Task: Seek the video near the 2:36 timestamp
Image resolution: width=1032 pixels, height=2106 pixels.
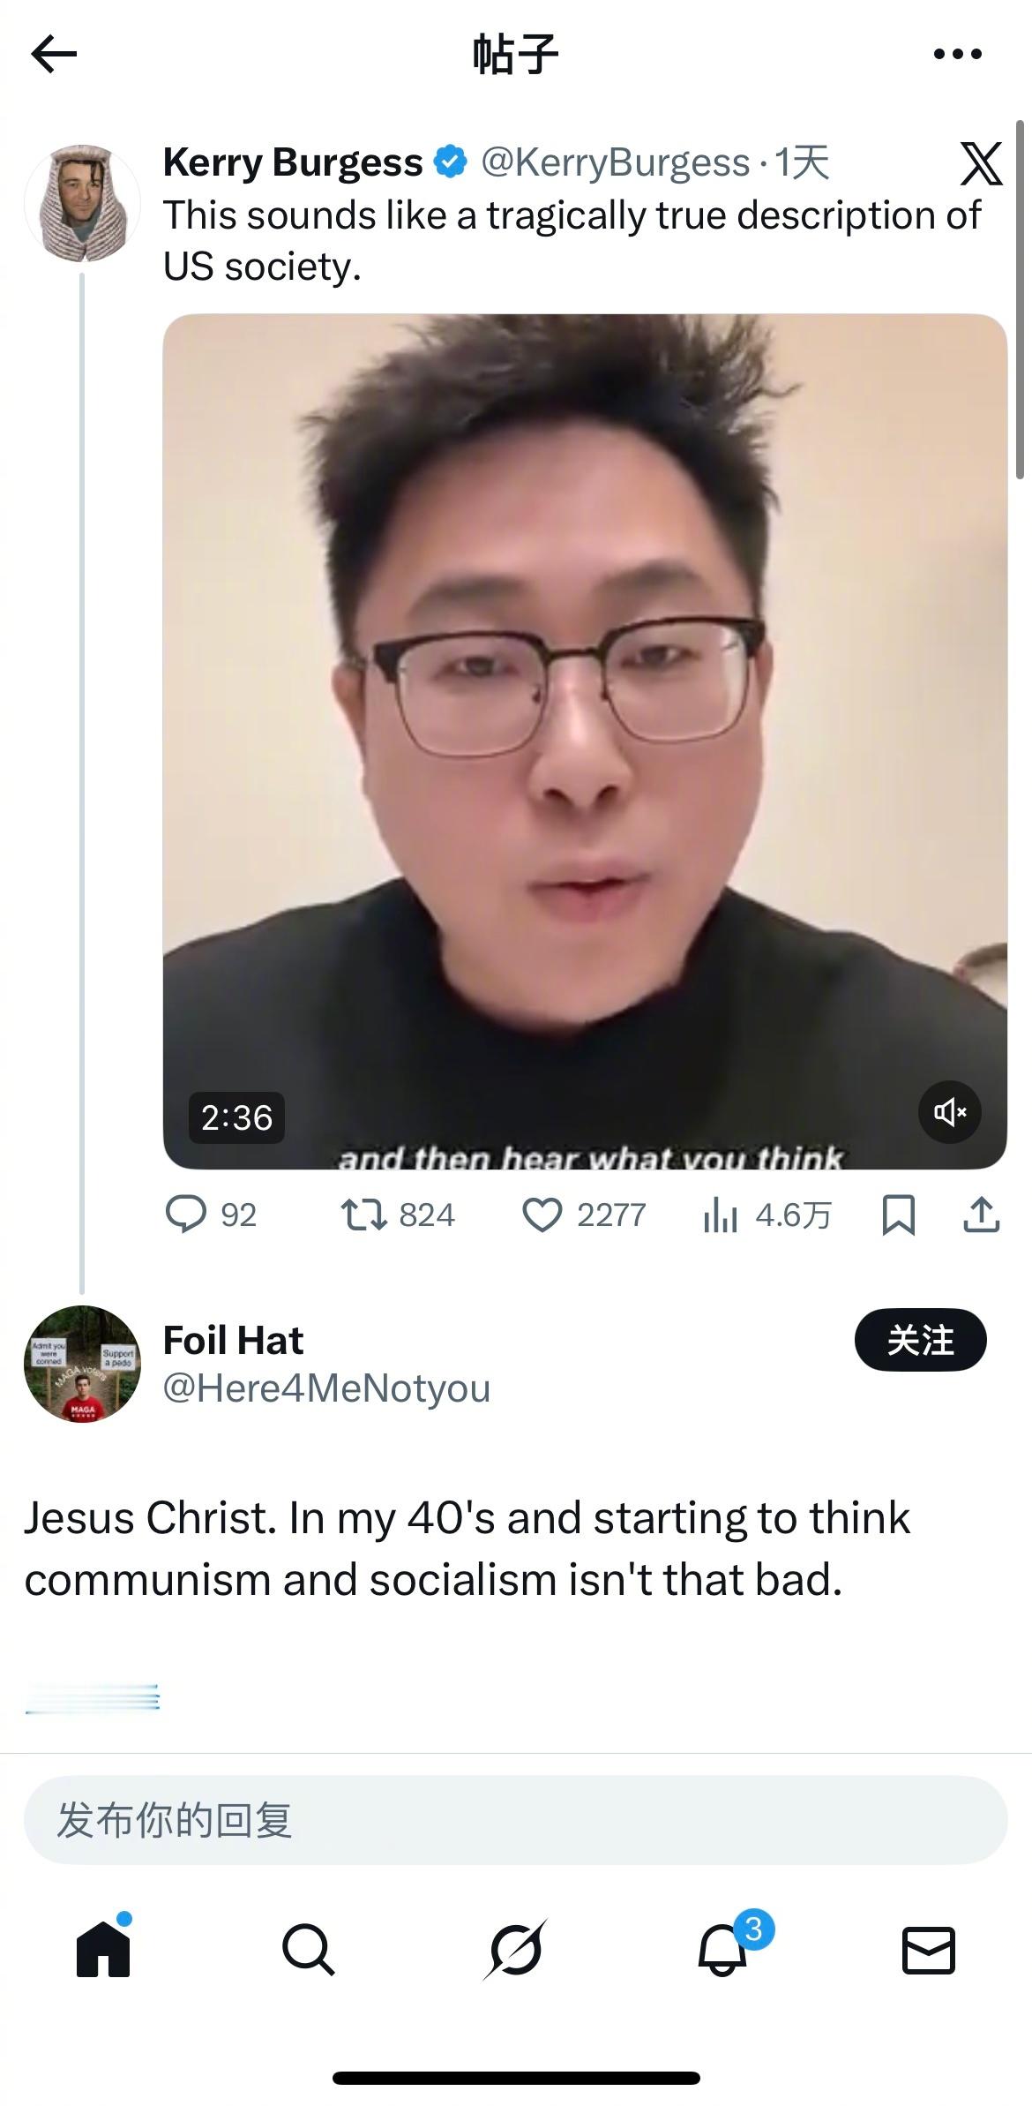Action: (x=238, y=1117)
